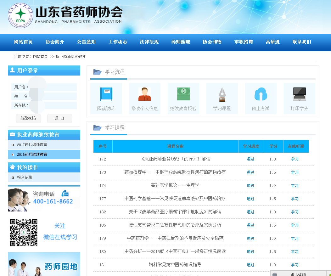Open the cloud upload 网上考试 icon

point(261,94)
